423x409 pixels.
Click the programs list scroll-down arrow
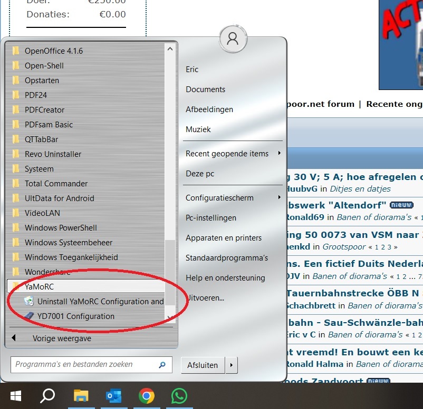coord(170,318)
